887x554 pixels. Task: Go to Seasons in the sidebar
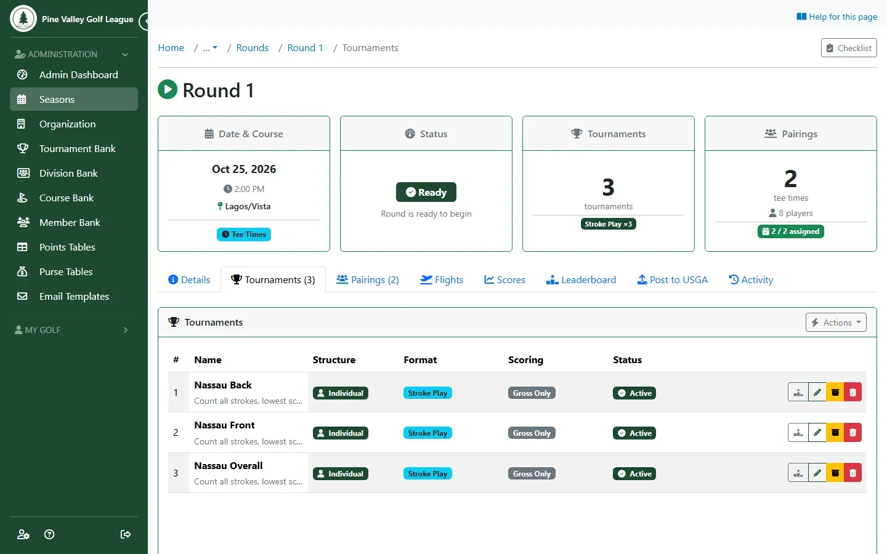[74, 99]
